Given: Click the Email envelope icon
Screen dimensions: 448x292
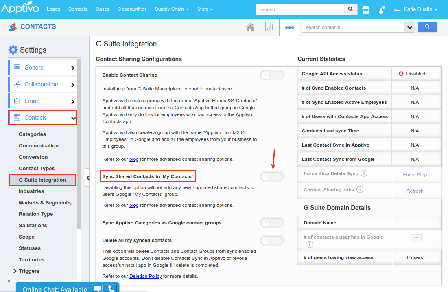Looking at the screenshot, I should pos(17,101).
